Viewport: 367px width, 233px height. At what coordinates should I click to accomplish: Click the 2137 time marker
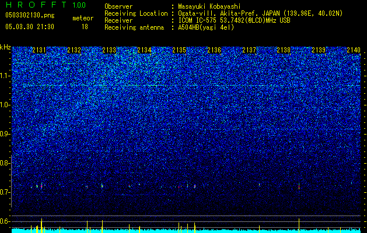coord(249,50)
